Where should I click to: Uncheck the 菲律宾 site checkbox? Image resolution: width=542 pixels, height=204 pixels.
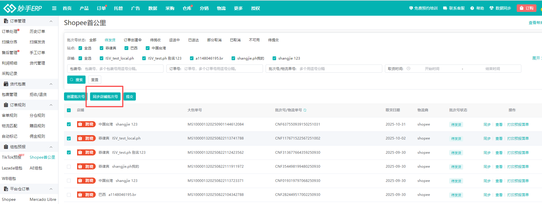pos(102,48)
